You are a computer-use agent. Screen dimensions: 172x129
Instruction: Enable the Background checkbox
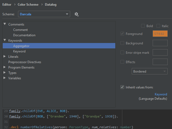click(122, 43)
